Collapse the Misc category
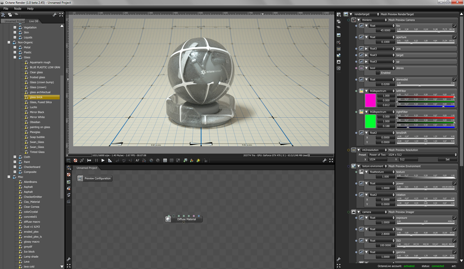This screenshot has height=269, width=464. 9,177
